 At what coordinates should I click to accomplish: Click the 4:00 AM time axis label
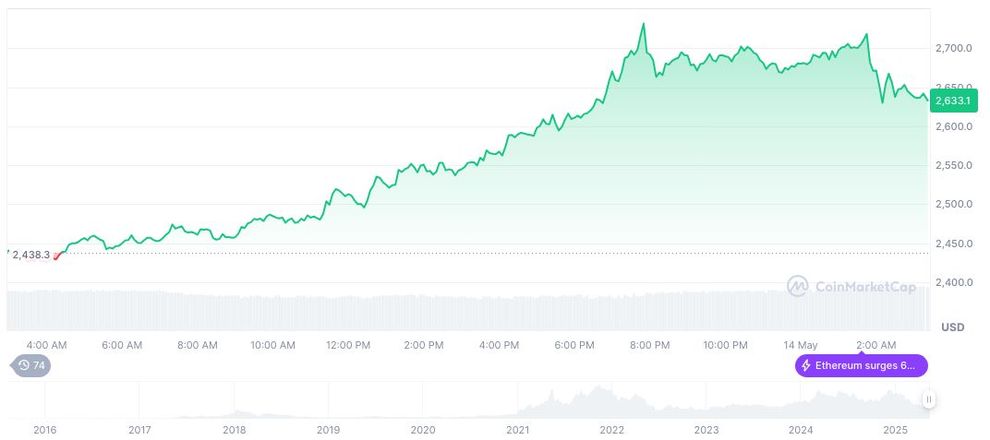coord(46,345)
